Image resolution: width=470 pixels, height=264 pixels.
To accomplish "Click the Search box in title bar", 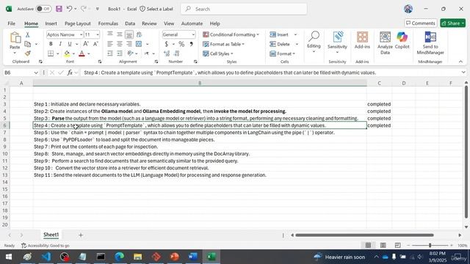I will pos(244,9).
